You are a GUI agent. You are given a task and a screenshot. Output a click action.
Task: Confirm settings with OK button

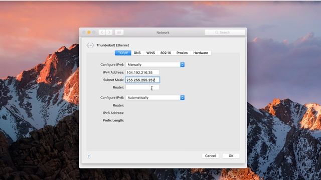click(231, 155)
